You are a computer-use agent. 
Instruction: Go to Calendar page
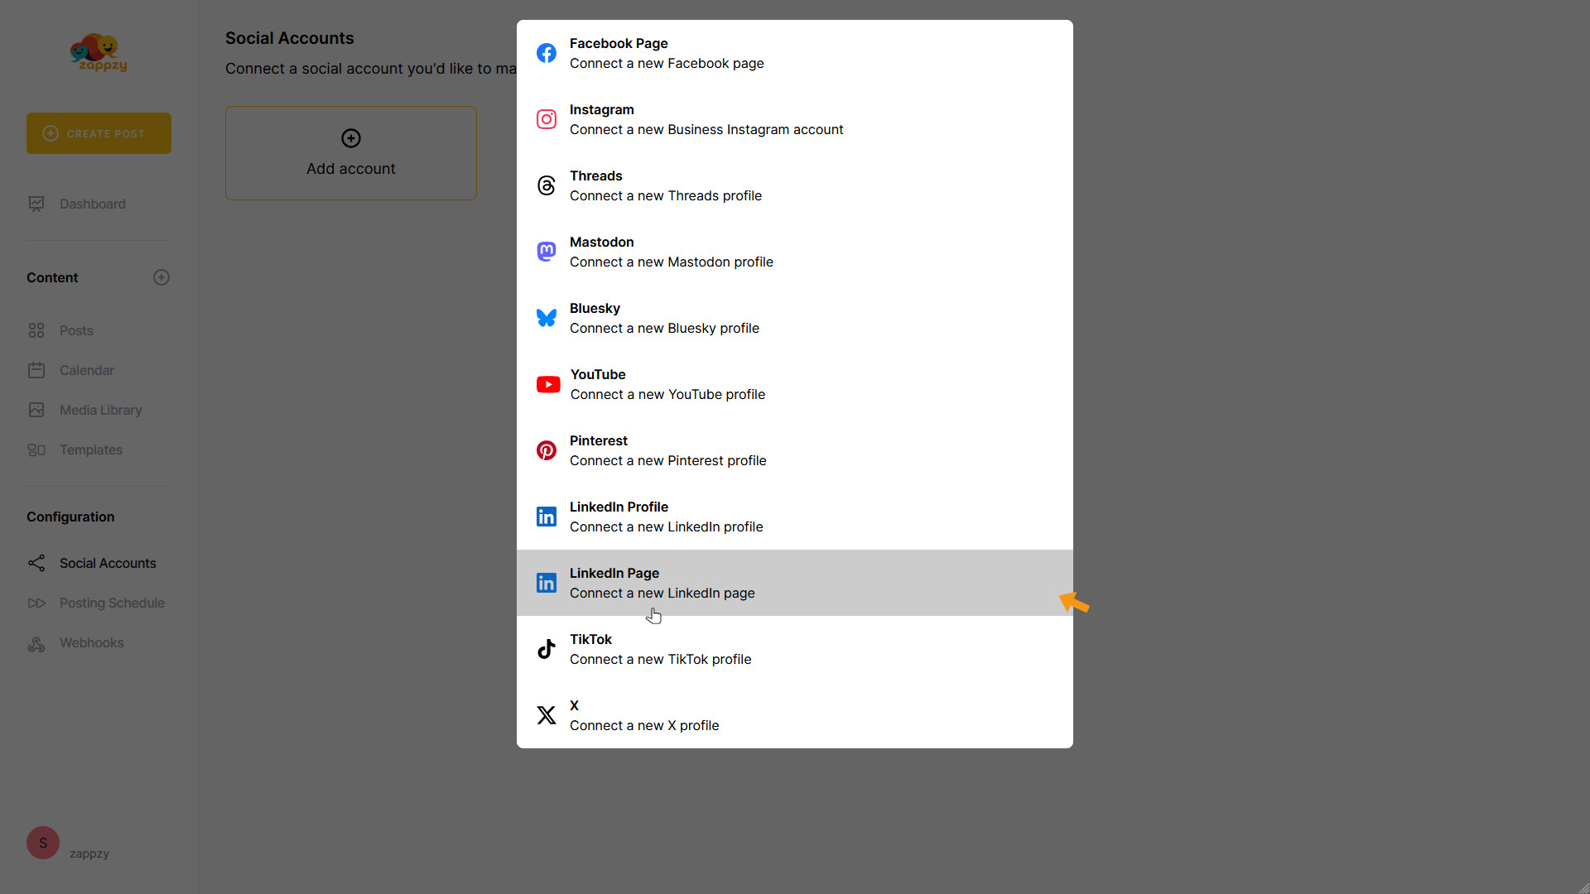[87, 370]
